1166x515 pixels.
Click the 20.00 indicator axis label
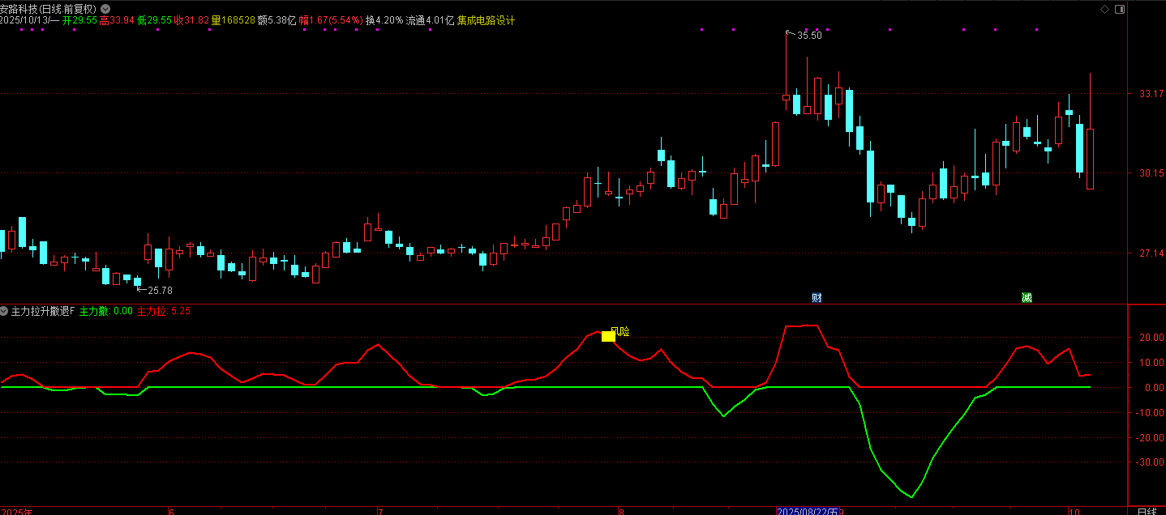click(1151, 338)
